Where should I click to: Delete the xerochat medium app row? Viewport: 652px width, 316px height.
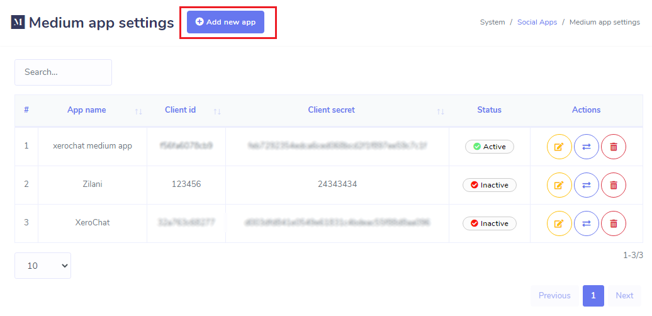coord(614,147)
